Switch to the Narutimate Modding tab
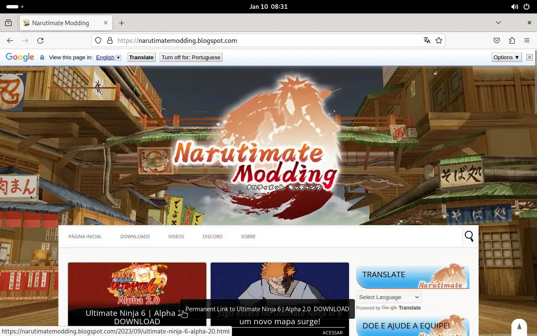 point(66,23)
